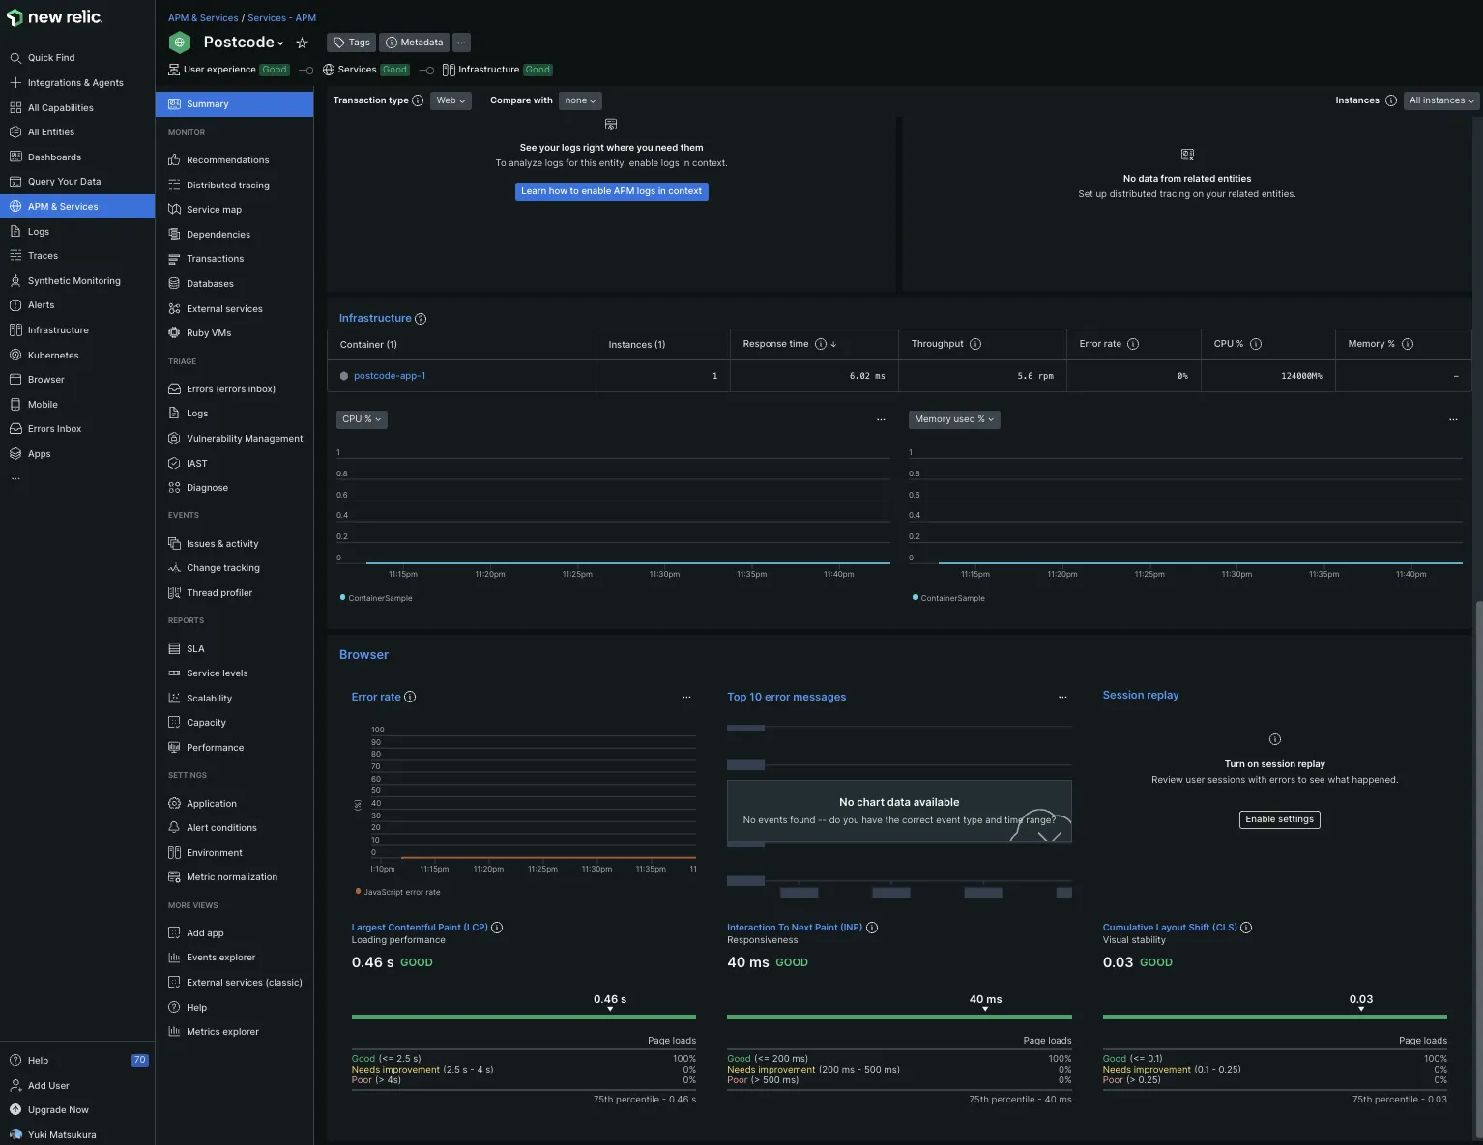
Task: Click the Enable settings button for session replay
Action: [1279, 819]
